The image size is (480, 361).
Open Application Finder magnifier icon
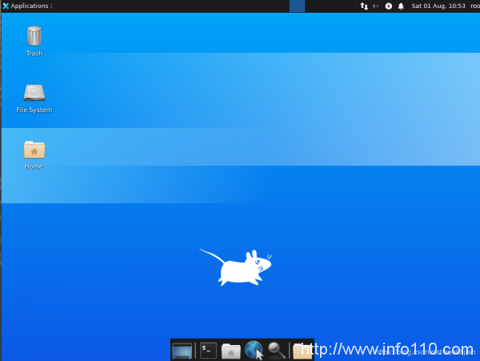point(277,350)
